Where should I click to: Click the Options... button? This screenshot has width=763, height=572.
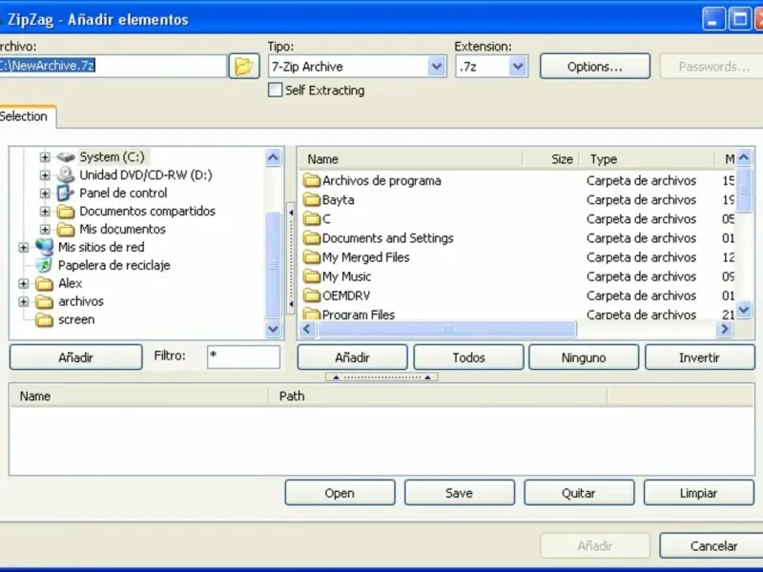click(594, 67)
